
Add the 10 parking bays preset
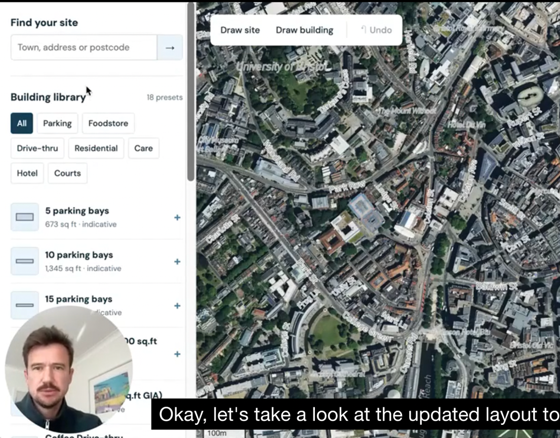point(177,262)
